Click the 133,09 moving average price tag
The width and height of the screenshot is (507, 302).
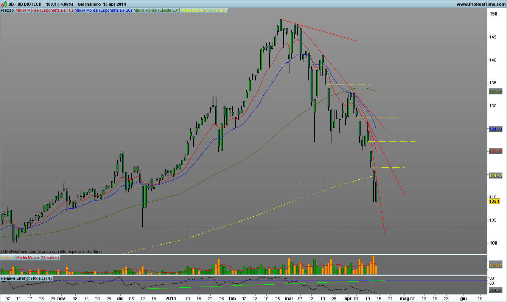point(495,91)
